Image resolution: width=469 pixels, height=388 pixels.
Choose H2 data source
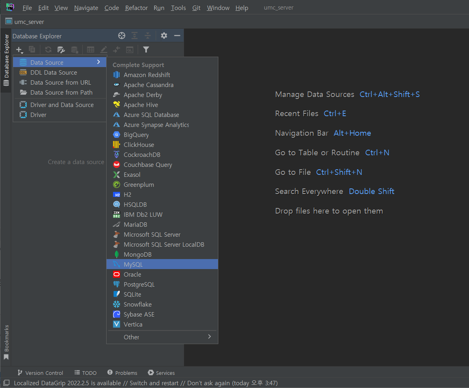tap(162, 194)
